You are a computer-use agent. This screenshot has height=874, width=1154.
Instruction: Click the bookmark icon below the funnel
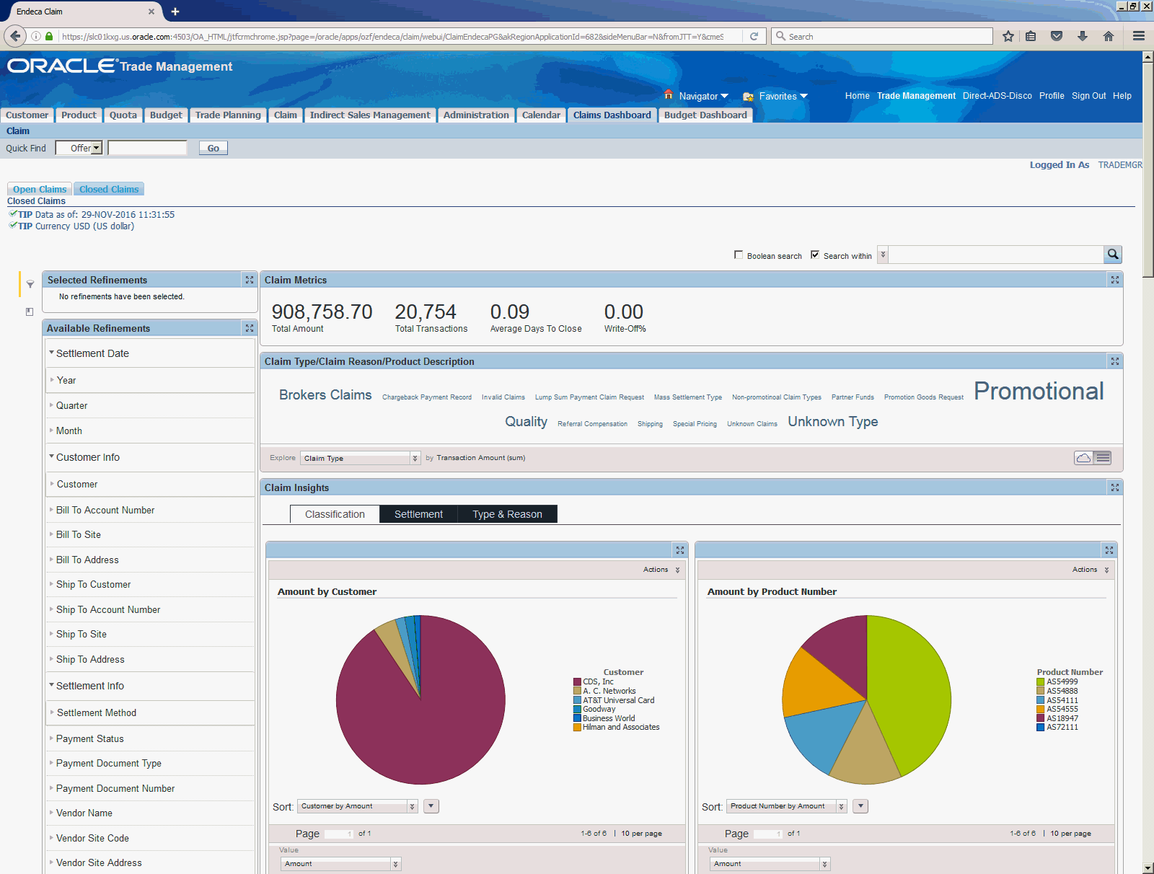coord(30,312)
